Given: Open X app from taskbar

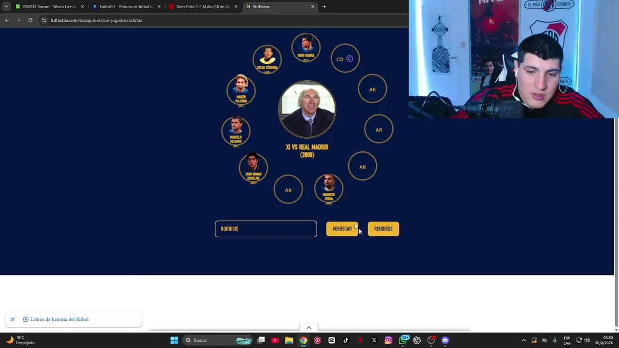Looking at the screenshot, I should 374,340.
